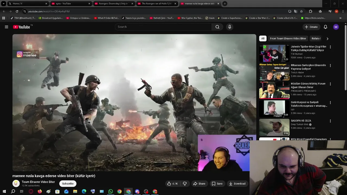The width and height of the screenshot is (347, 195).
Task: Open Windows taskbar search
Action: (13, 191)
